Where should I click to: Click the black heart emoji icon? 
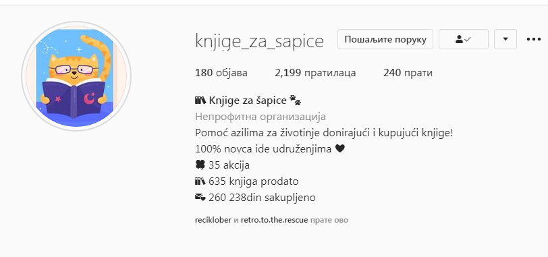tap(339, 149)
